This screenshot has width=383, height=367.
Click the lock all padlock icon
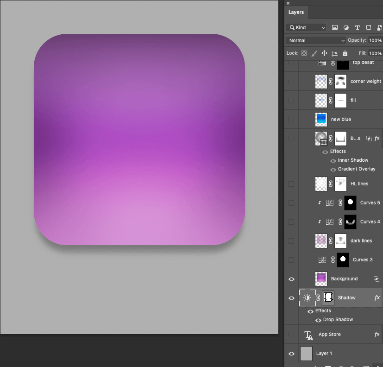point(345,53)
